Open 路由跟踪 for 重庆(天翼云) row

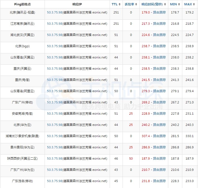(159, 69)
